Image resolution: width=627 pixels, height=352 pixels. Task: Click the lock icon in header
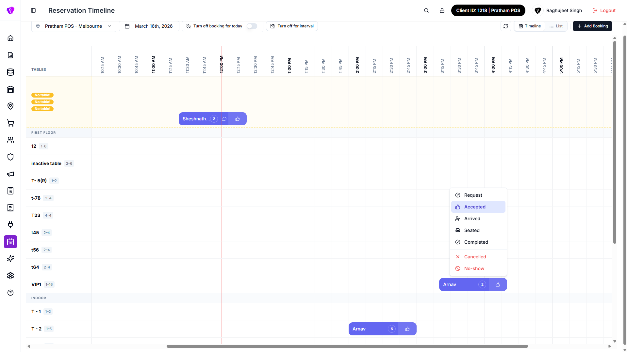coord(442,10)
